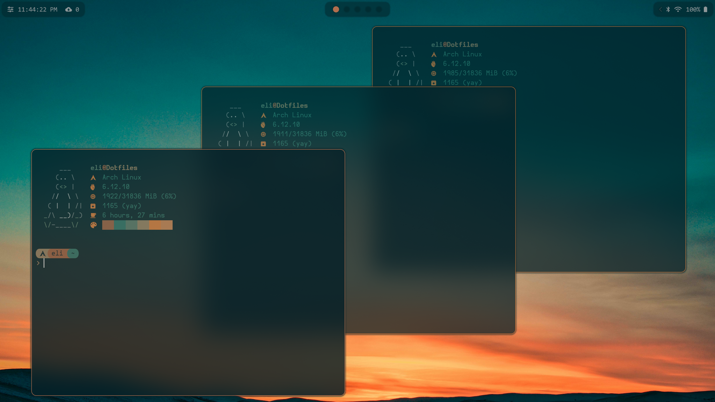715x402 pixels.
Task: Switch to the second workspace dot
Action: (x=347, y=9)
